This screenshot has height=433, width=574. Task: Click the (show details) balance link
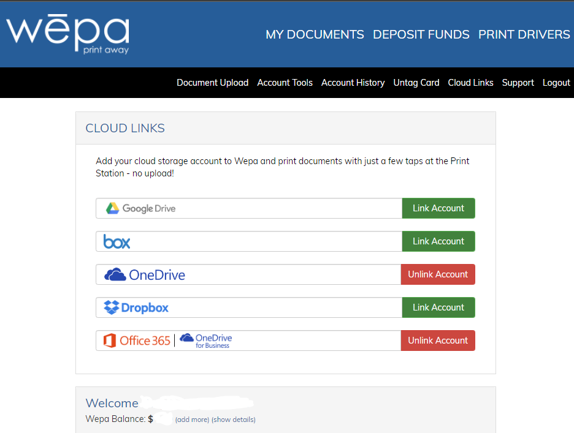pyautogui.click(x=234, y=420)
